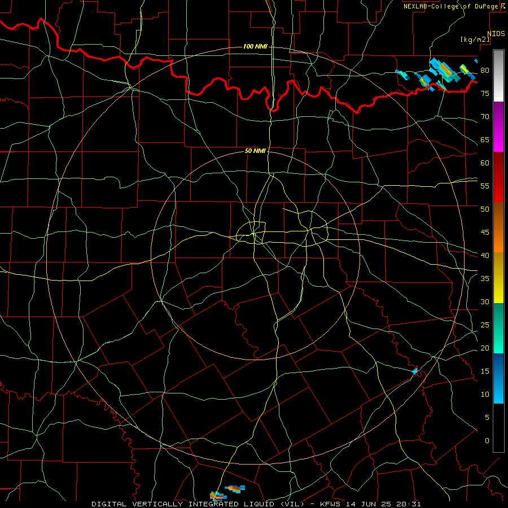Select scale value 5 on the legend
This screenshot has width=508, height=508.
[x=487, y=418]
